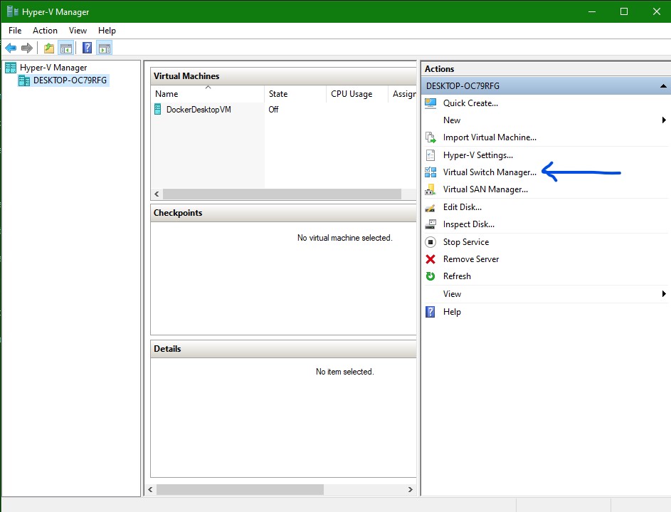Click the Up one level folder icon
This screenshot has width=671, height=512.
pyautogui.click(x=48, y=48)
